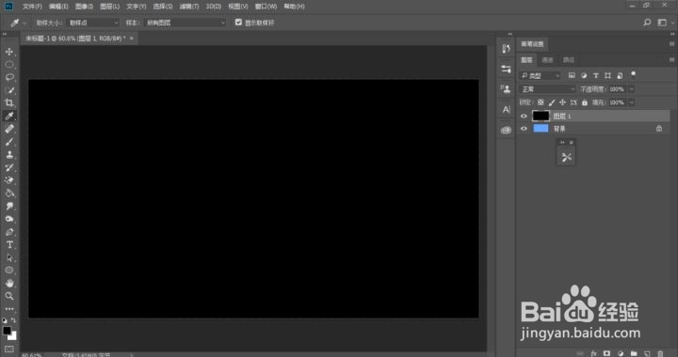Select the Lasso tool
The image size is (678, 357).
point(9,78)
